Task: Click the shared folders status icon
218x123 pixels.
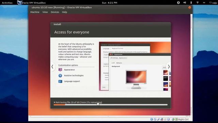Action: (165, 119)
